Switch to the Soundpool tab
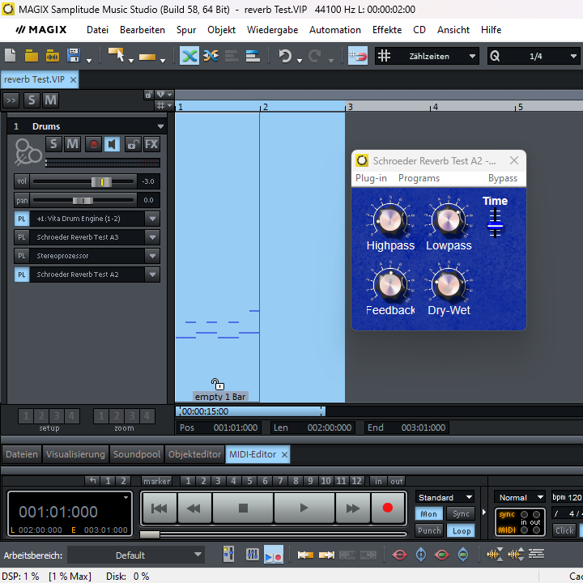This screenshot has height=583, width=583. point(137,454)
